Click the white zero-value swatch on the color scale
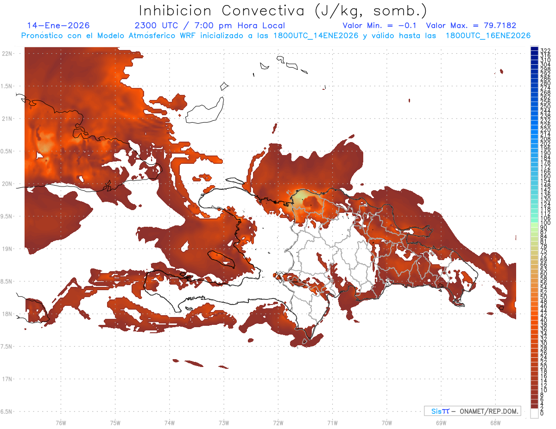Screen dimensions: 556x429 [534, 413]
